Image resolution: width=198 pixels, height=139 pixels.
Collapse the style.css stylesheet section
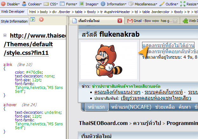[5, 35]
